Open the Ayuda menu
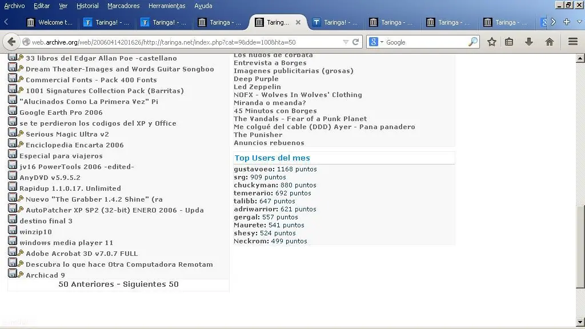Screen dimensions: 585x329 tap(203, 6)
